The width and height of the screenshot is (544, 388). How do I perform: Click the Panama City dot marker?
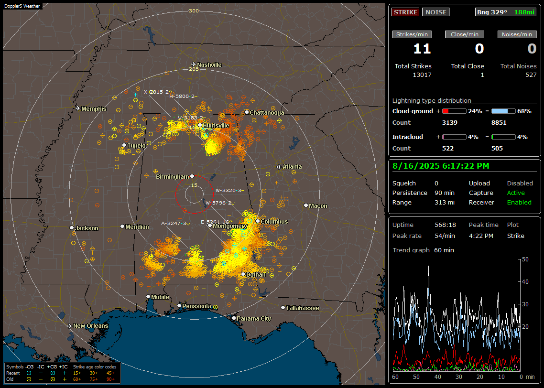coord(234,318)
